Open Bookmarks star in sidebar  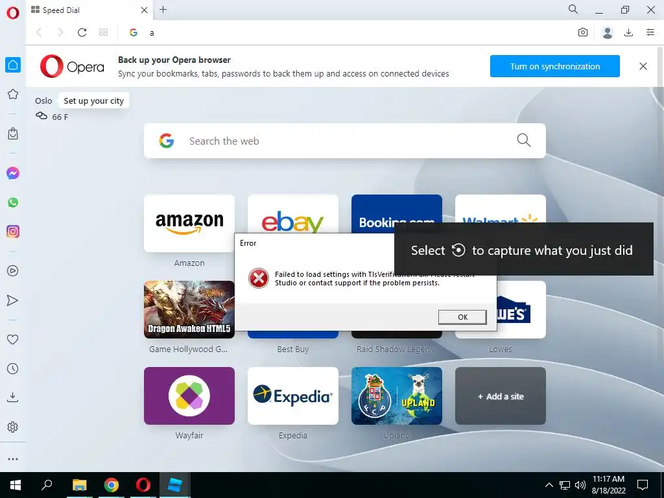coord(13,94)
